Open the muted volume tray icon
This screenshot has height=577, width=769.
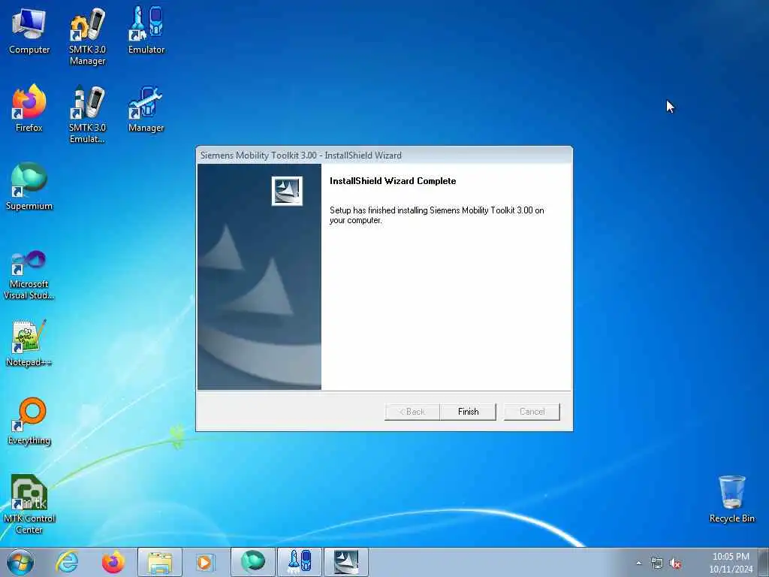(675, 563)
